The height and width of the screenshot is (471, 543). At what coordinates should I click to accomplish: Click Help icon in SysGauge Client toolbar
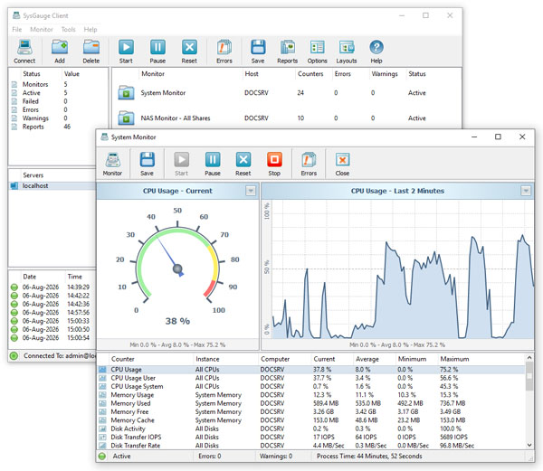(x=376, y=47)
